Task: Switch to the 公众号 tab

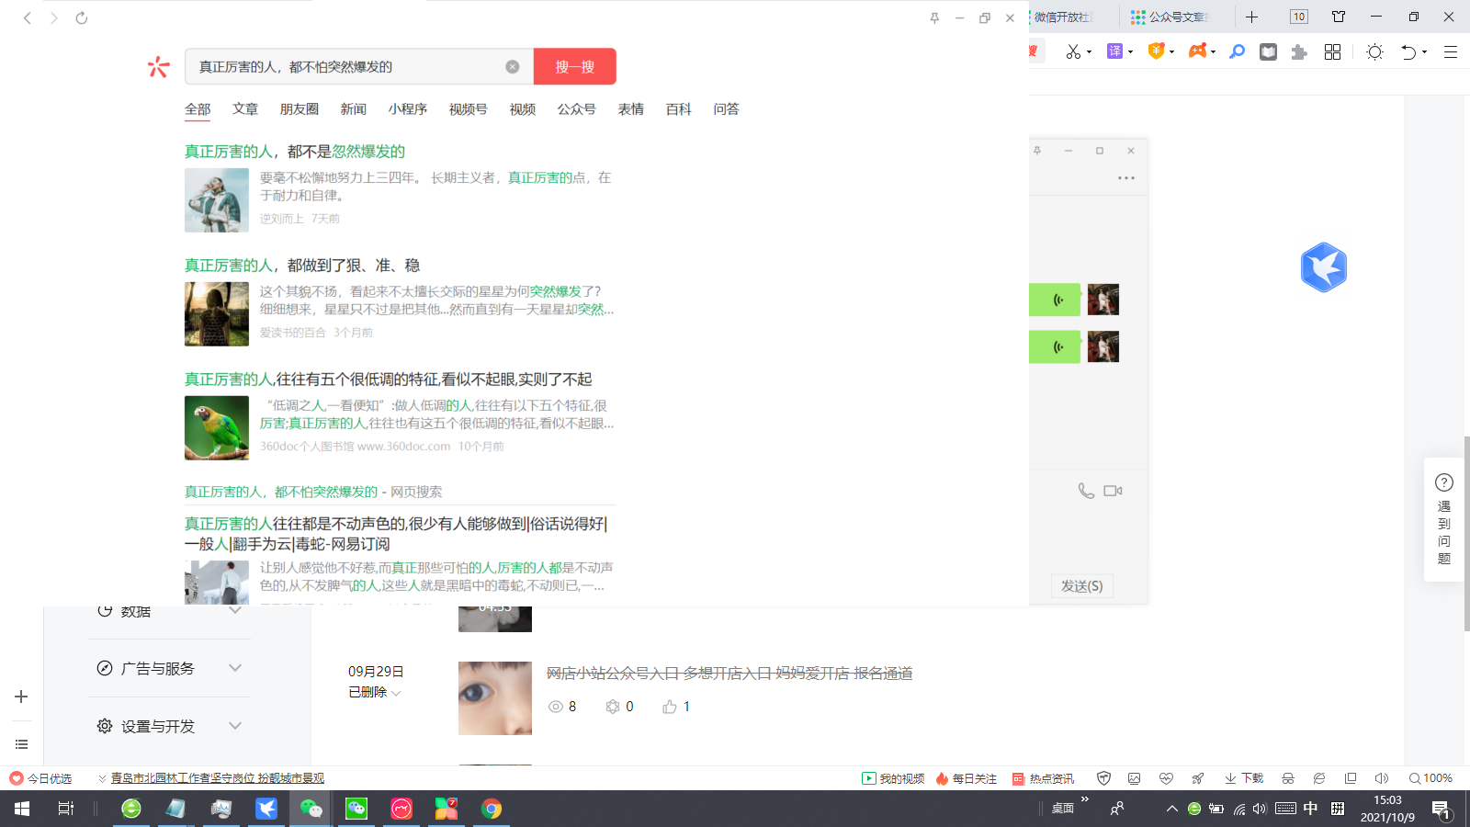Action: [577, 109]
